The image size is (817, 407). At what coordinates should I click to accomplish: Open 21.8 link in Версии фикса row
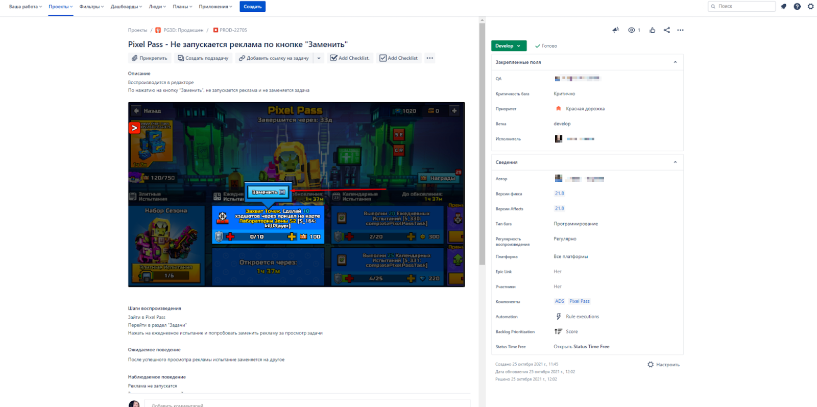click(x=560, y=194)
